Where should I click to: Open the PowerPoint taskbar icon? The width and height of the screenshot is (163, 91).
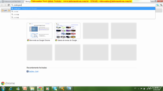point(25,89)
